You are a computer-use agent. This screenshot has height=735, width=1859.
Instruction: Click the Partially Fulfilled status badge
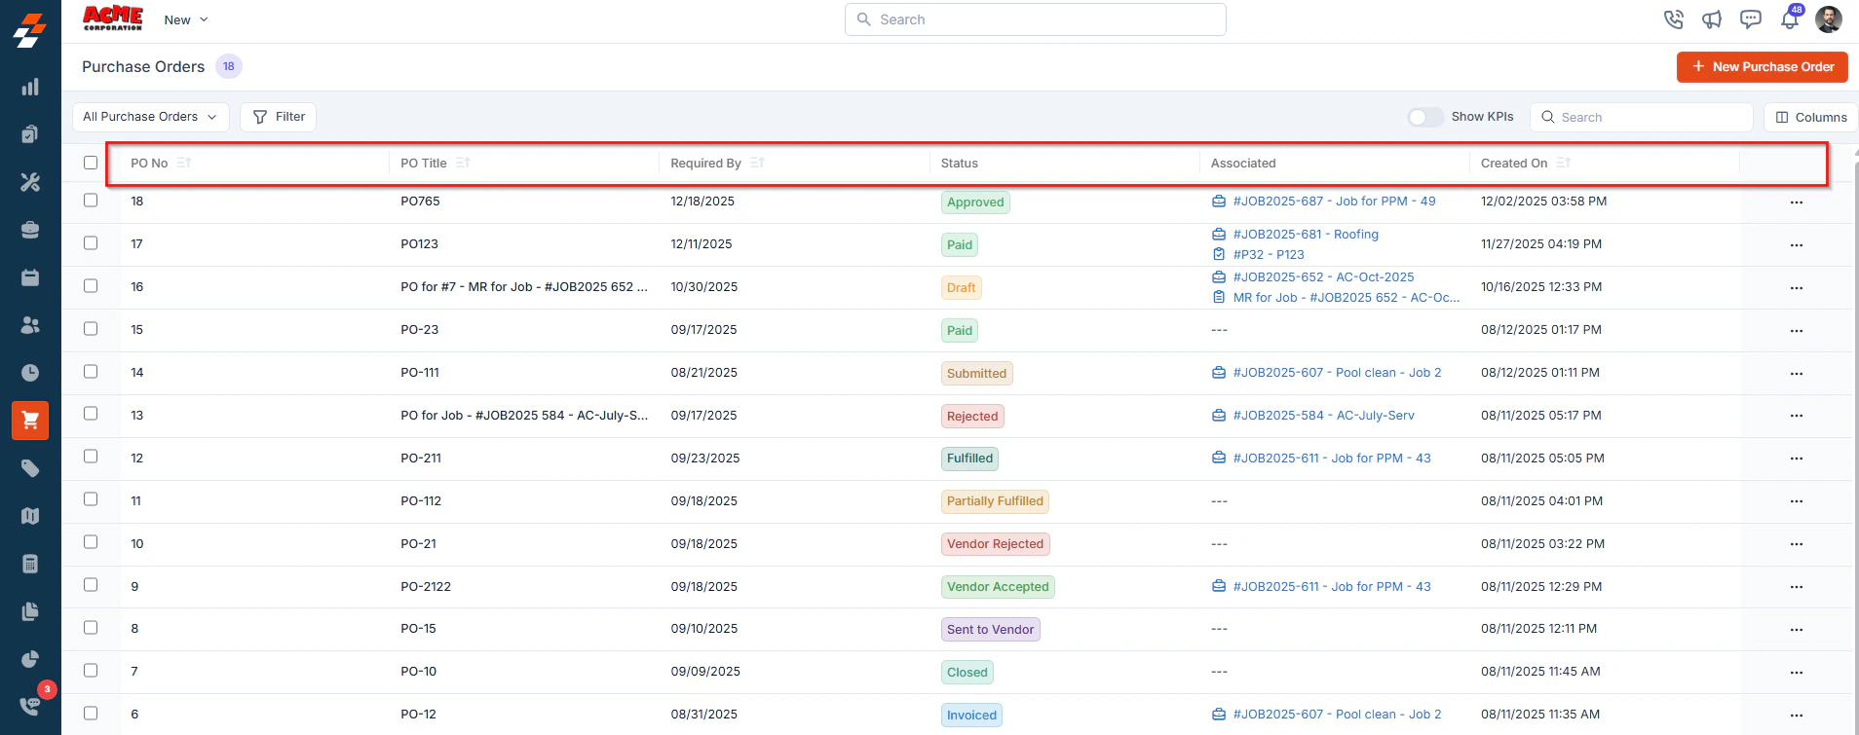(995, 501)
